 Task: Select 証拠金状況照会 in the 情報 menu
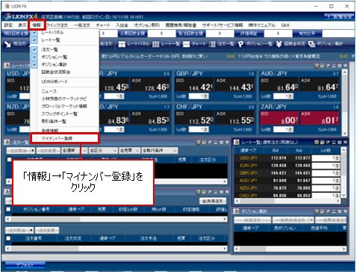click(64, 72)
